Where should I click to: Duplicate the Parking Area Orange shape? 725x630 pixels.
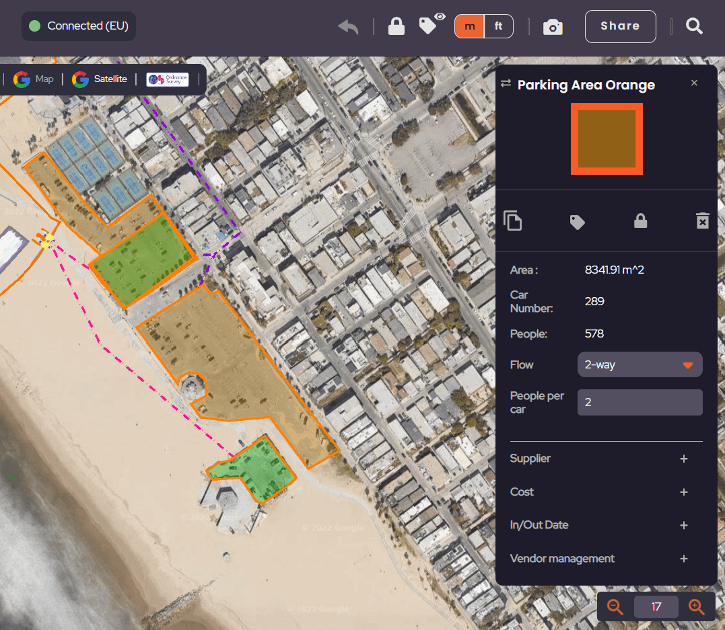pos(513,221)
